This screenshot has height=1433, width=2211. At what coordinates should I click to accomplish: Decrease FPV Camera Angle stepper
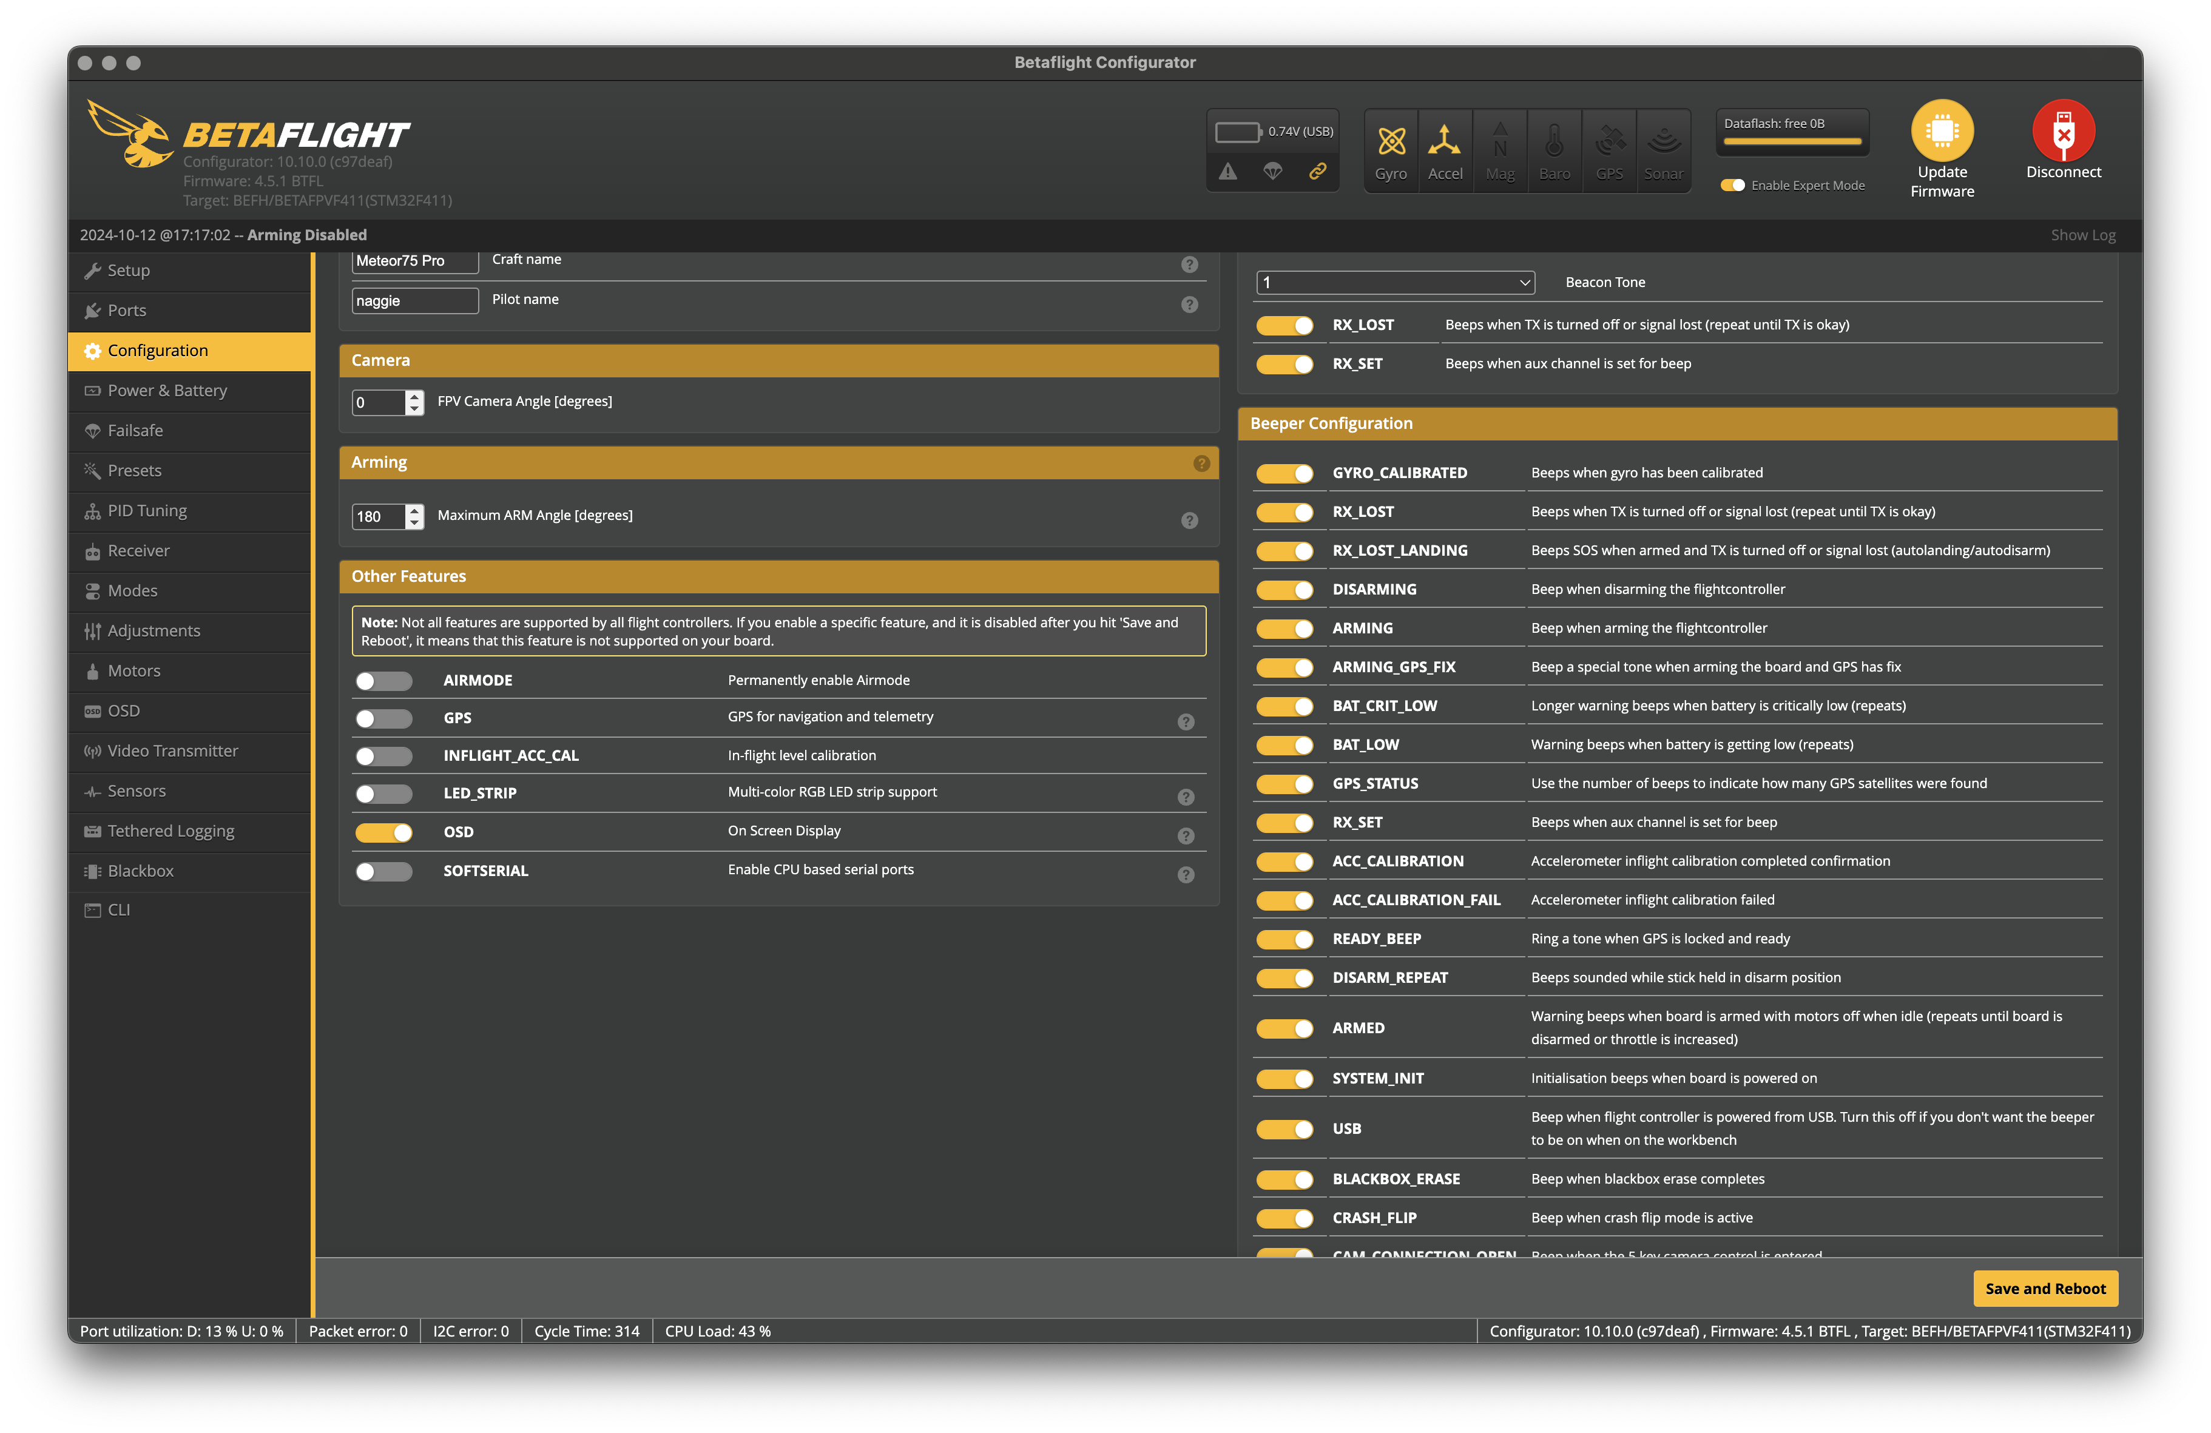[414, 409]
